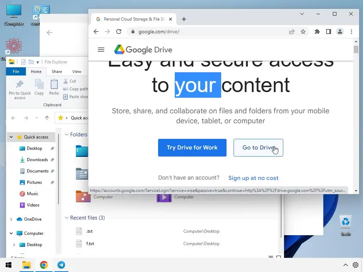
Task: Reload the Google Drive page
Action: click(119, 32)
